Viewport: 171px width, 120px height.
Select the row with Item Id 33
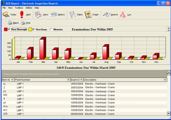(85, 91)
